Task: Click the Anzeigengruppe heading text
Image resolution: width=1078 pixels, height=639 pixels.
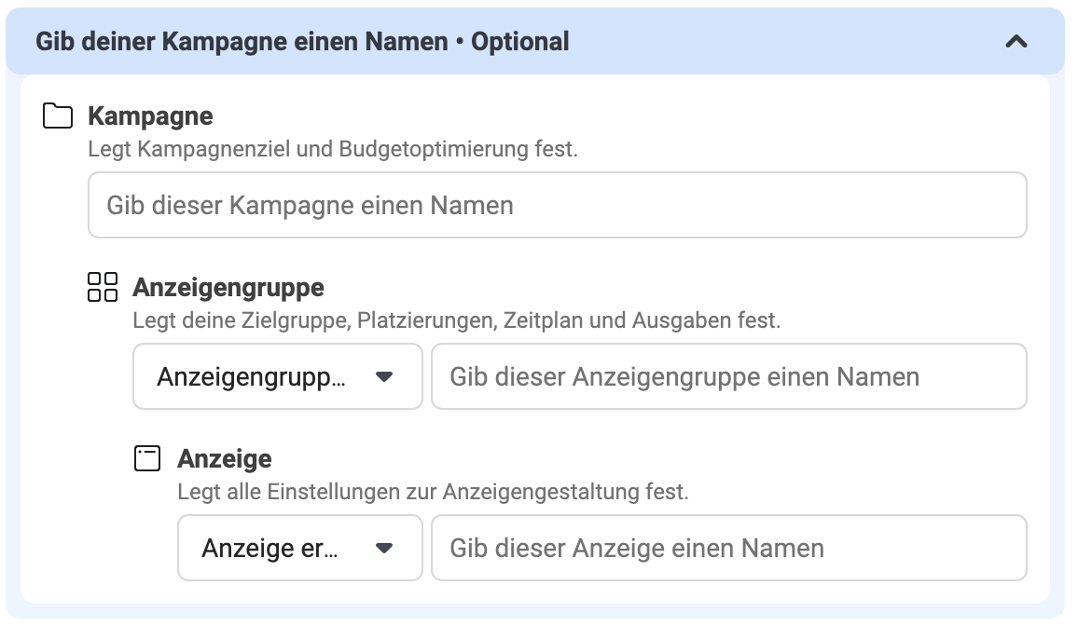Action: [228, 287]
